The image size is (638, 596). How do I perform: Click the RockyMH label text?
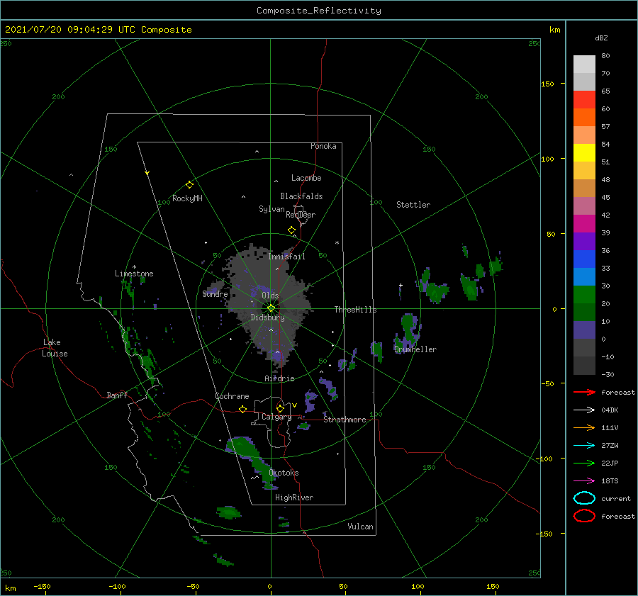(187, 198)
